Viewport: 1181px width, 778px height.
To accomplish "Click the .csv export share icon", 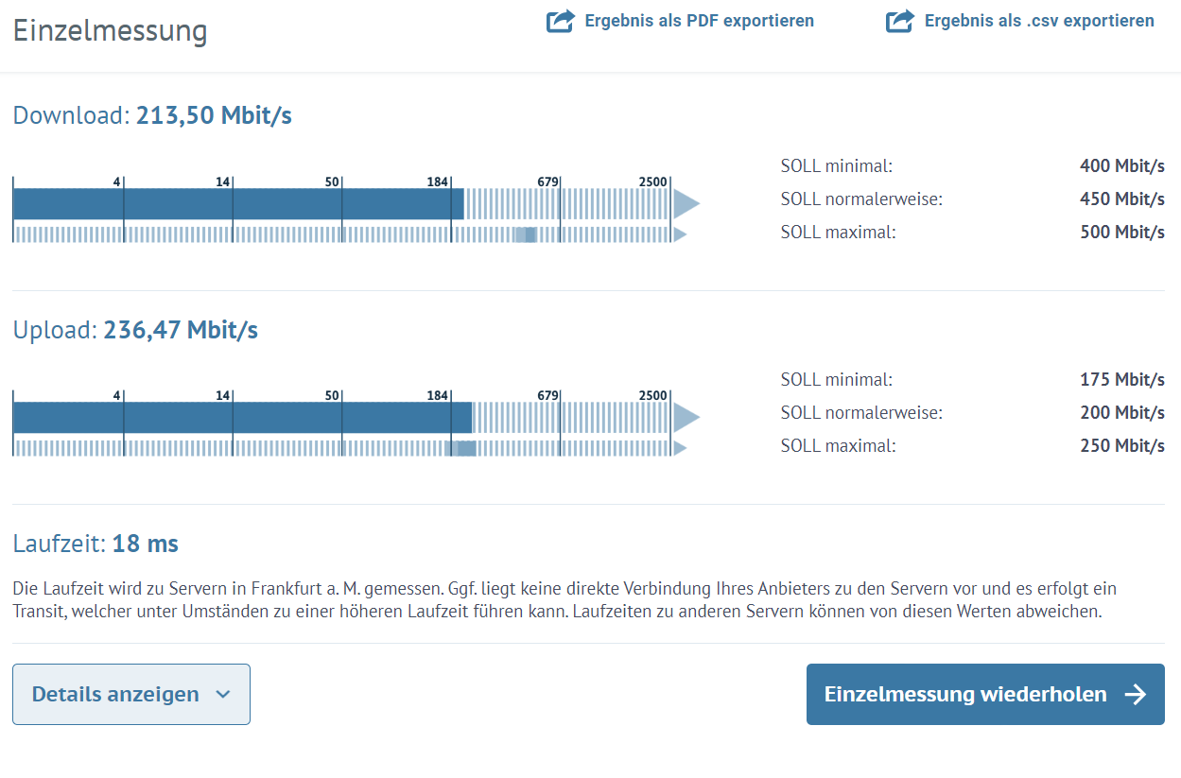I will tap(900, 21).
